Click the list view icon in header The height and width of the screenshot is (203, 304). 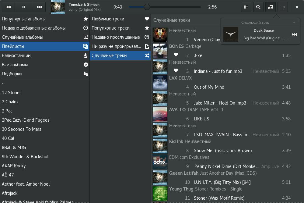point(246,7)
